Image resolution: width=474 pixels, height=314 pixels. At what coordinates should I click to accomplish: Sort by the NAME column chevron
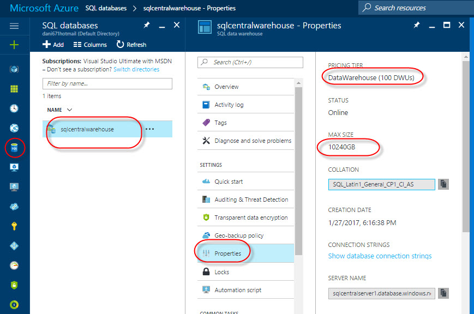pyautogui.click(x=69, y=110)
